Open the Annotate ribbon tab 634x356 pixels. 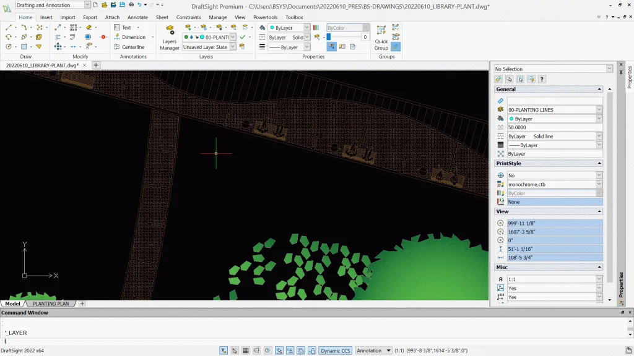click(x=137, y=17)
